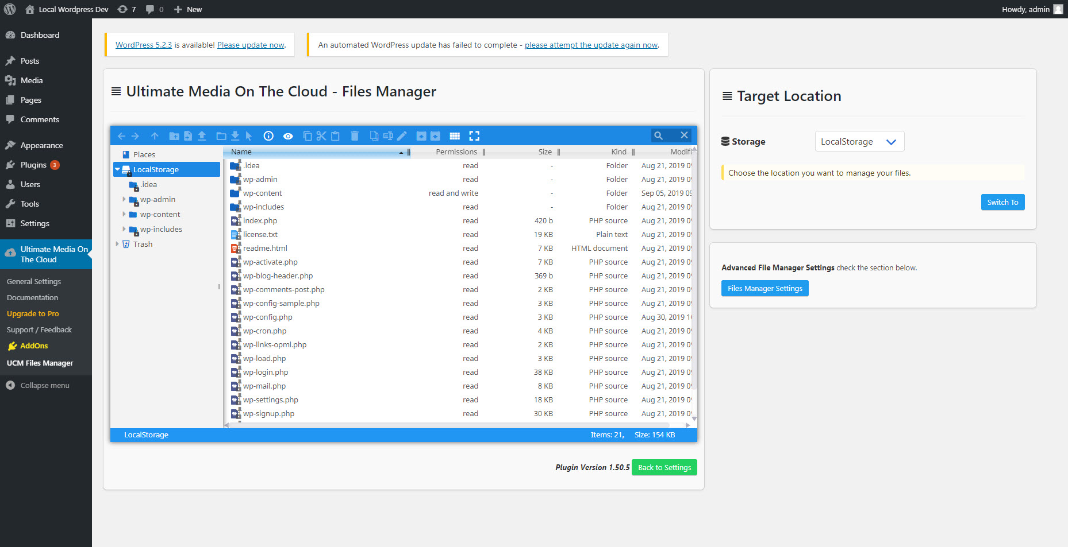Image resolution: width=1068 pixels, height=547 pixels.
Task: Show file info via info icon
Action: (x=268, y=136)
